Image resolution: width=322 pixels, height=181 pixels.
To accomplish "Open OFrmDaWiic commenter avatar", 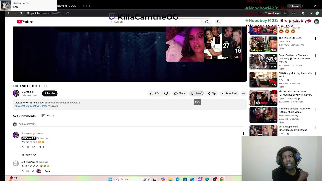I will pos(16,164).
